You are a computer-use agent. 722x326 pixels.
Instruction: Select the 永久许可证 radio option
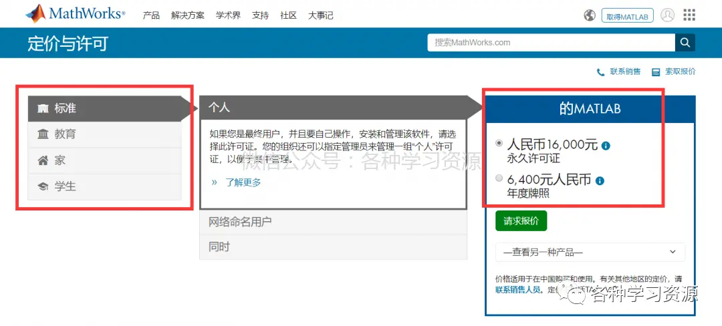pos(499,144)
